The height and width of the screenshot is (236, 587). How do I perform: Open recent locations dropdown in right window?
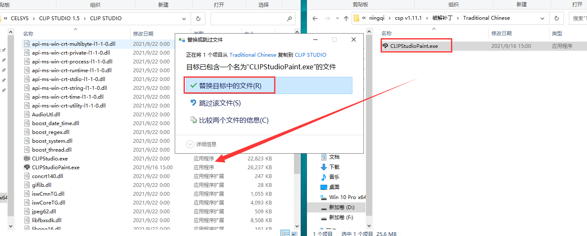(x=338, y=19)
